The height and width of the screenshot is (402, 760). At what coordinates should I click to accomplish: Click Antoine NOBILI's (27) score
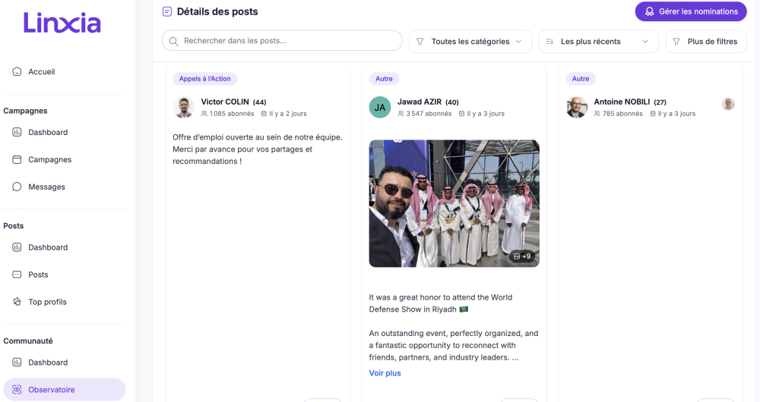660,102
